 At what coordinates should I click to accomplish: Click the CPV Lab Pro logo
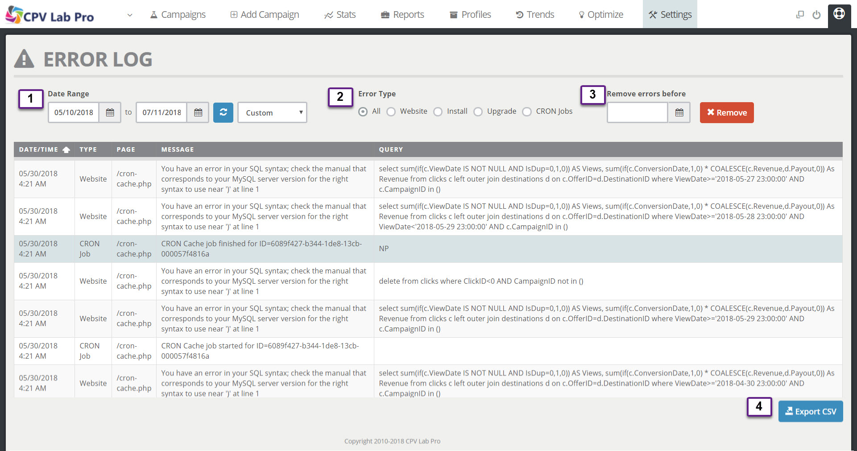point(50,15)
